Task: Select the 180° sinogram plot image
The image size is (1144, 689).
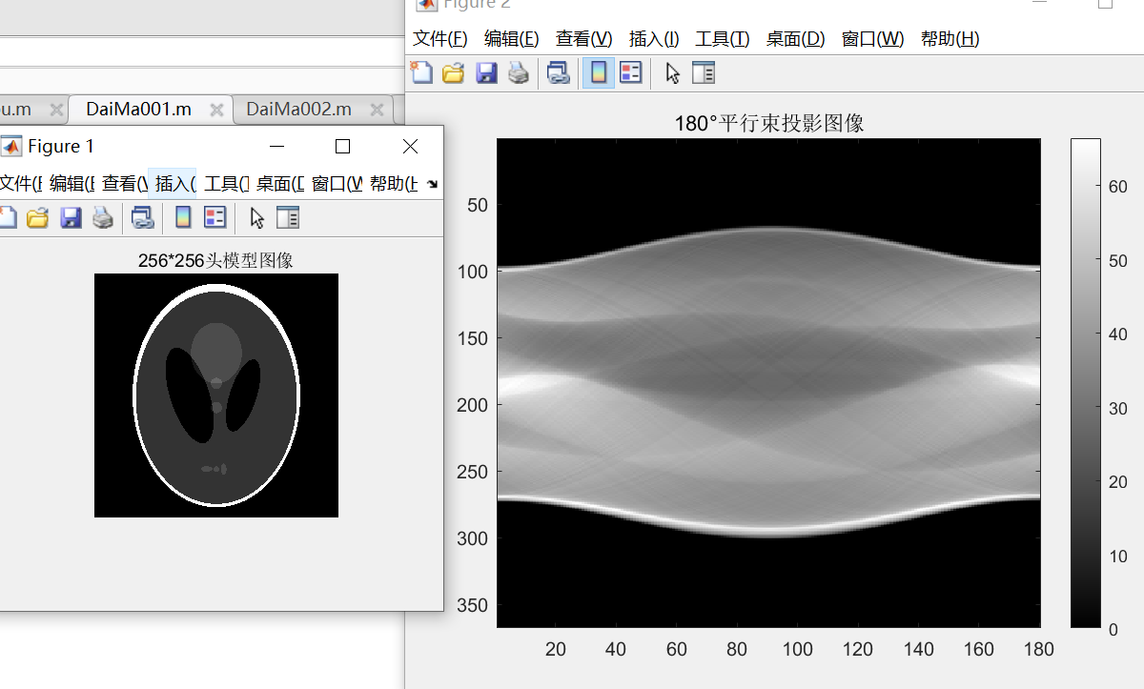Action: pos(767,381)
